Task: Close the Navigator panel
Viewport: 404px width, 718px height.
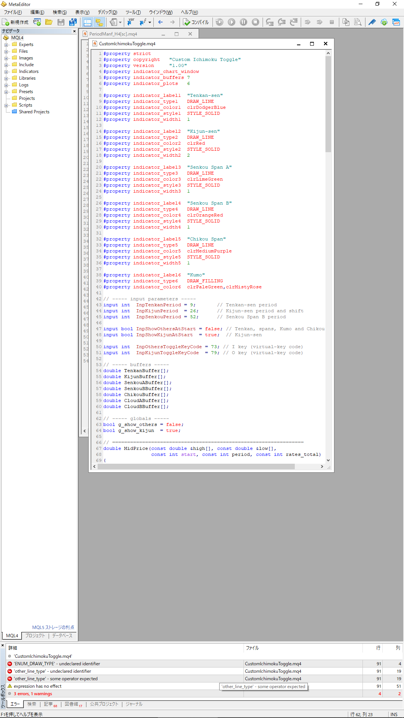Action: pos(74,31)
